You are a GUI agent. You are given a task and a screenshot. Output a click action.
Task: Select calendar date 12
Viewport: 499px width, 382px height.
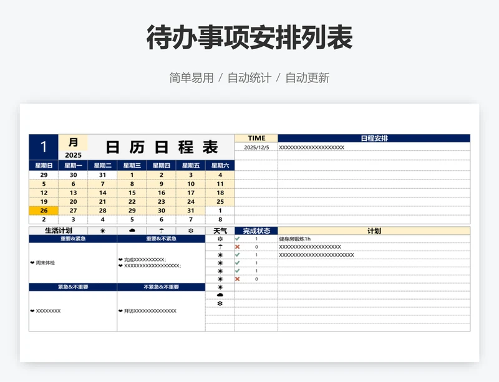[44, 193]
